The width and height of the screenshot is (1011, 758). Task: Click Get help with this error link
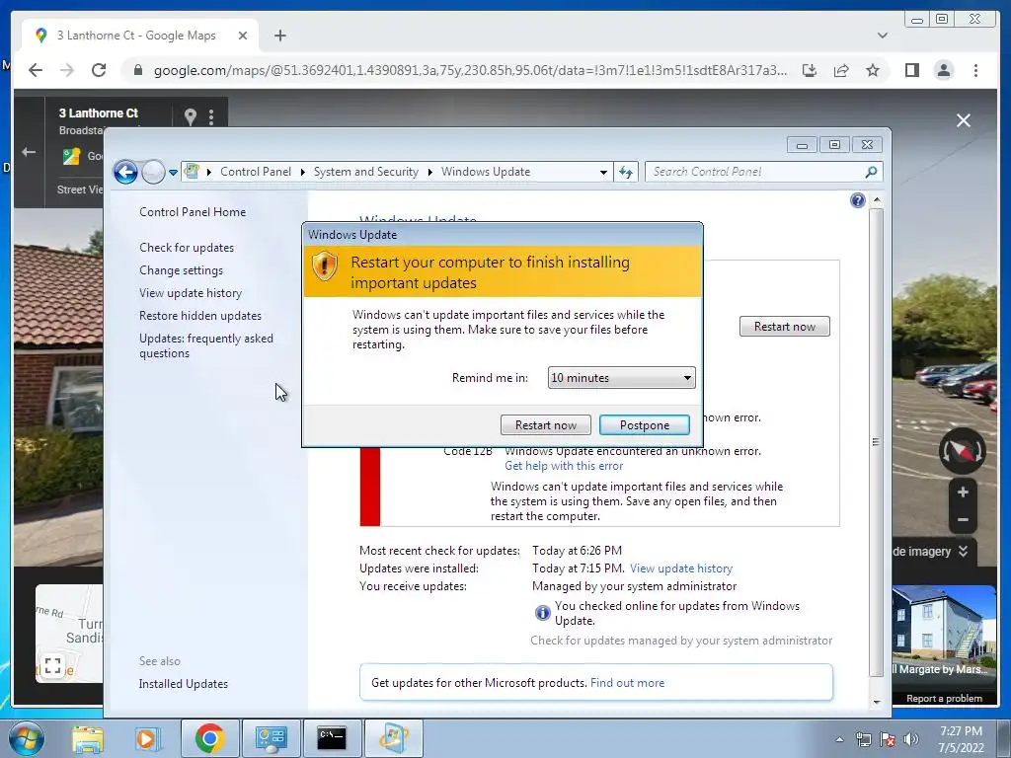(564, 466)
